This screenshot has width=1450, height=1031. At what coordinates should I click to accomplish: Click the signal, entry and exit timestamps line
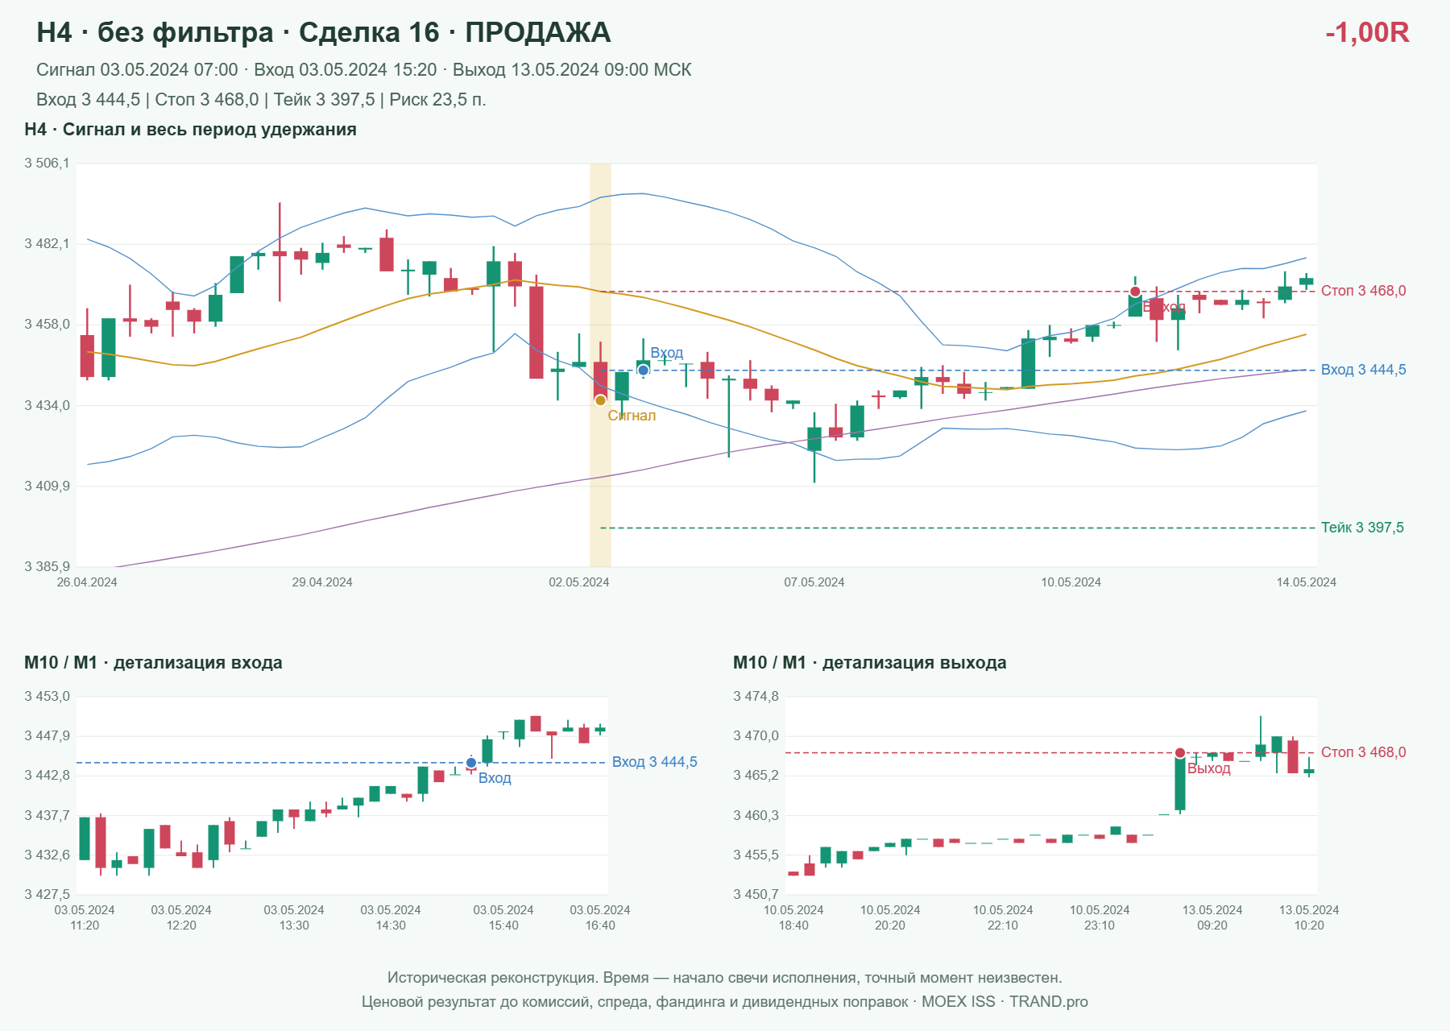pyautogui.click(x=364, y=70)
